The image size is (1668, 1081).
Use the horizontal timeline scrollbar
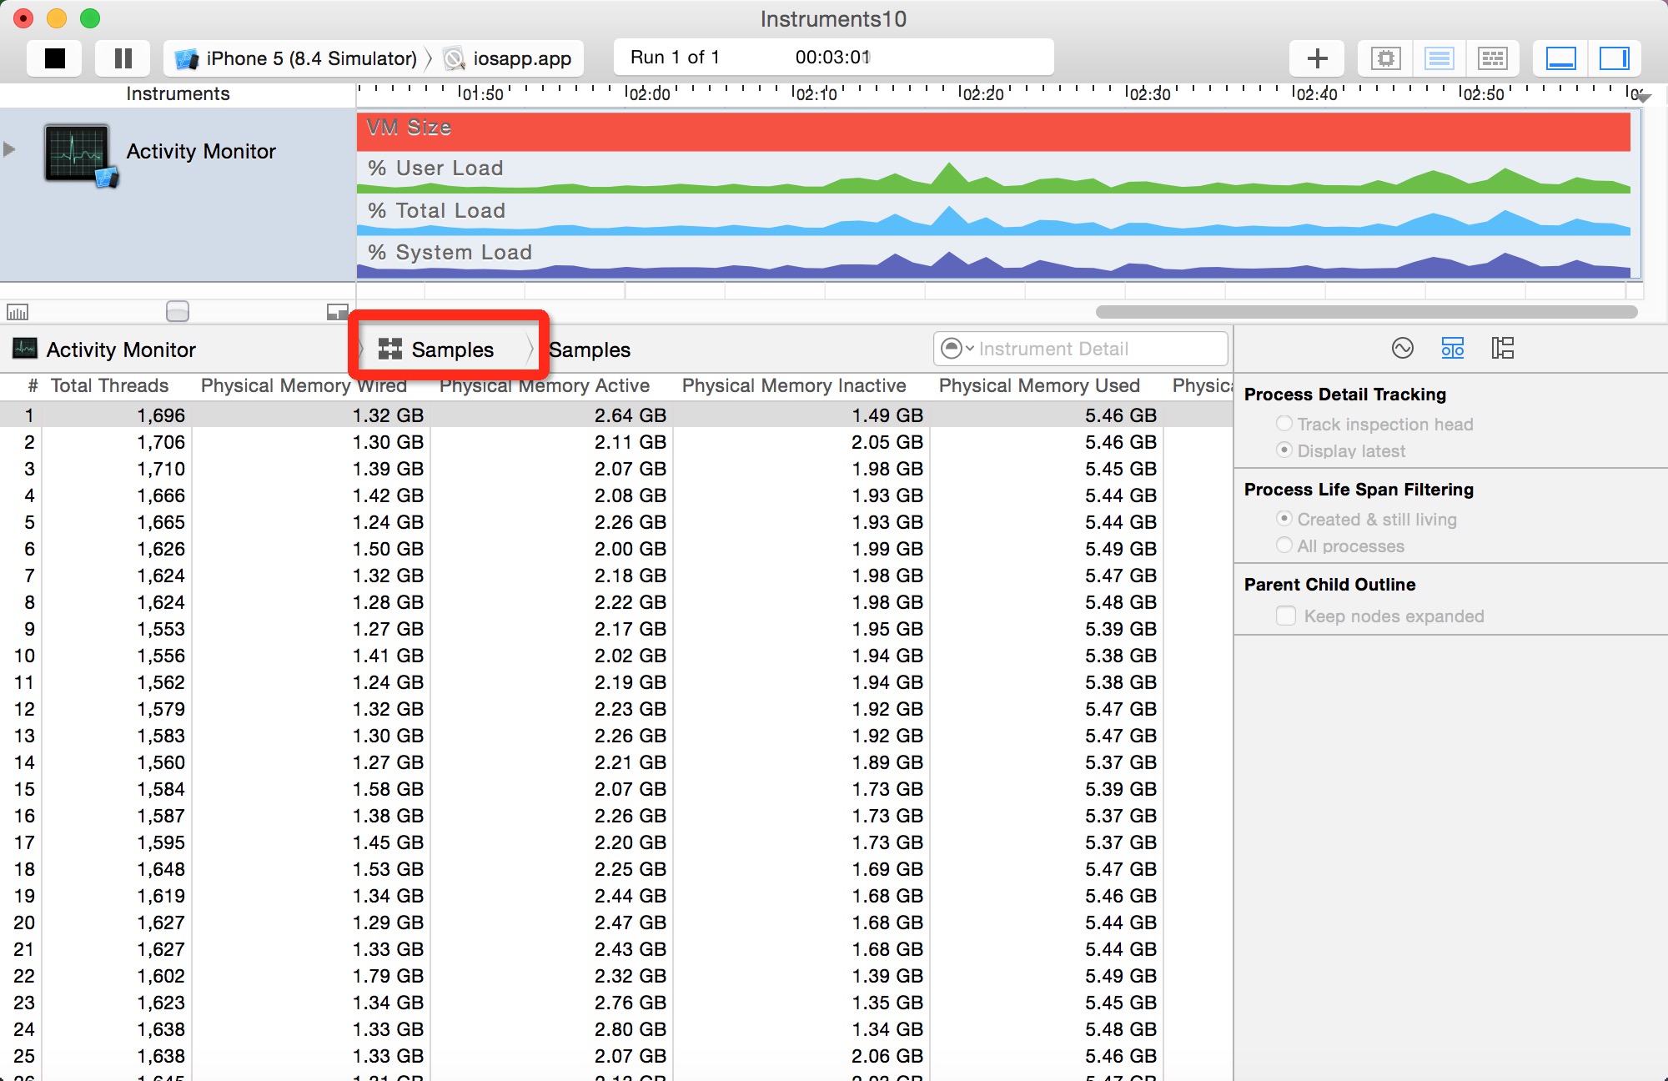coord(1366,312)
